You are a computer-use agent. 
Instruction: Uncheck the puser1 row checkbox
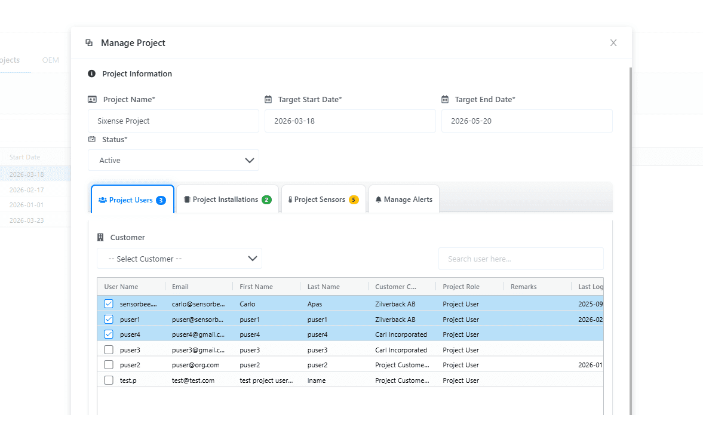point(109,320)
